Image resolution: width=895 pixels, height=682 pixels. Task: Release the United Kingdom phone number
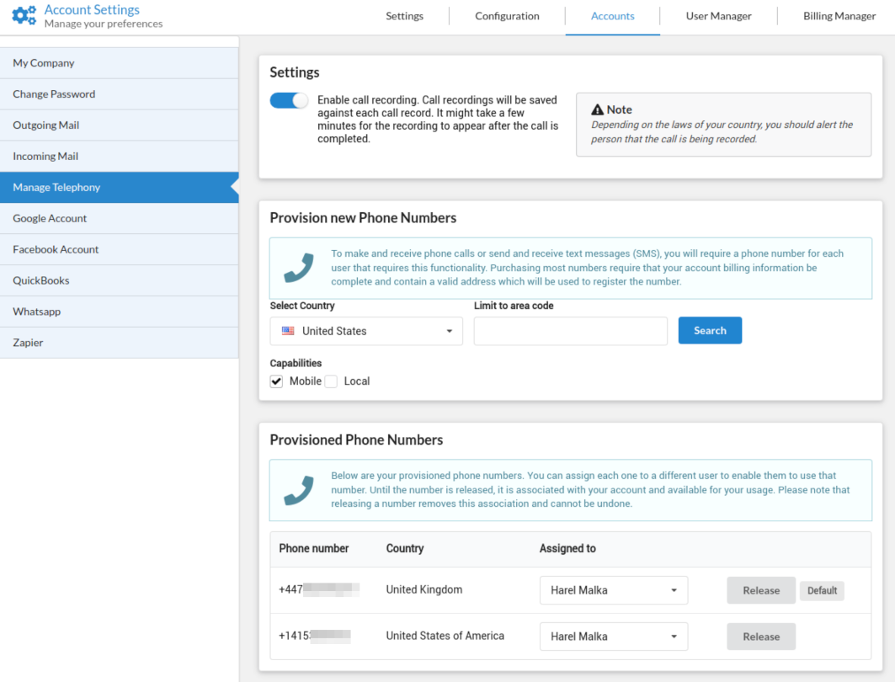[x=760, y=590]
